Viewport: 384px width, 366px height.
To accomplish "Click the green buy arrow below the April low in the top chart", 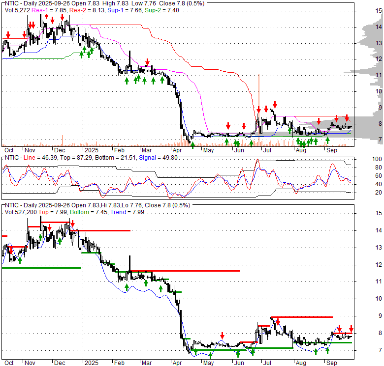I will coord(192,145).
